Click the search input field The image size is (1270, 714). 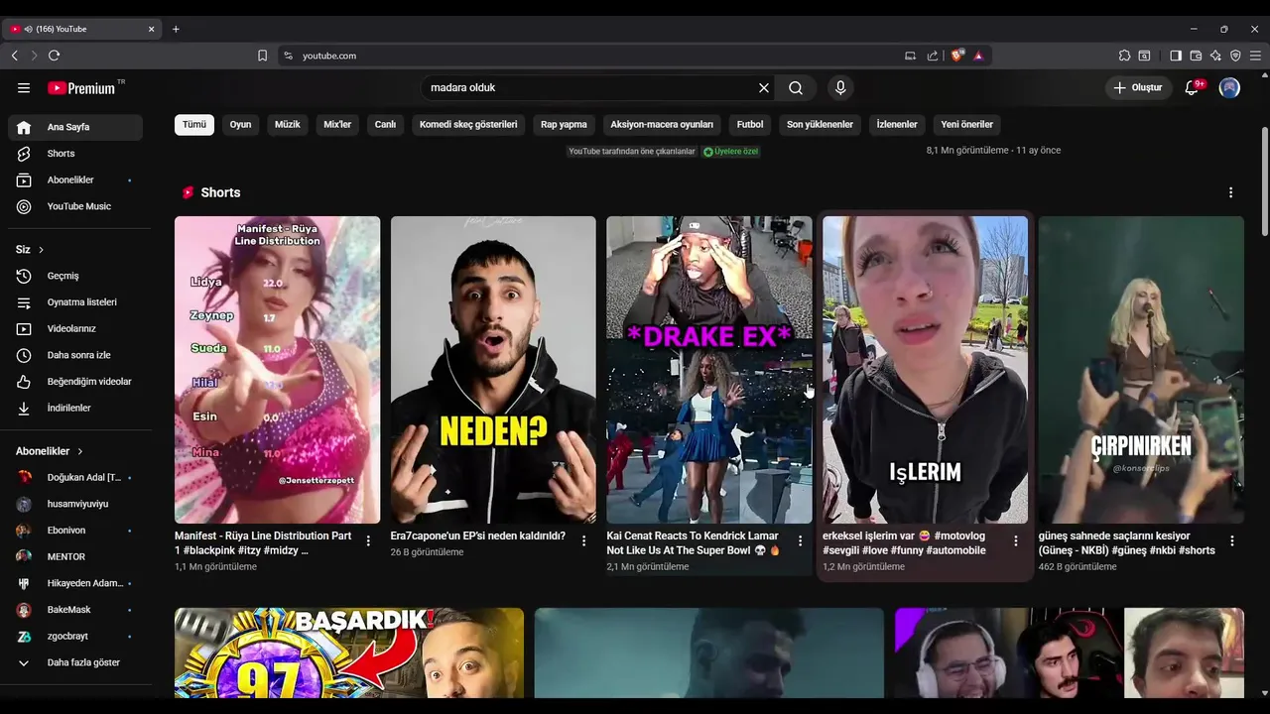point(590,87)
